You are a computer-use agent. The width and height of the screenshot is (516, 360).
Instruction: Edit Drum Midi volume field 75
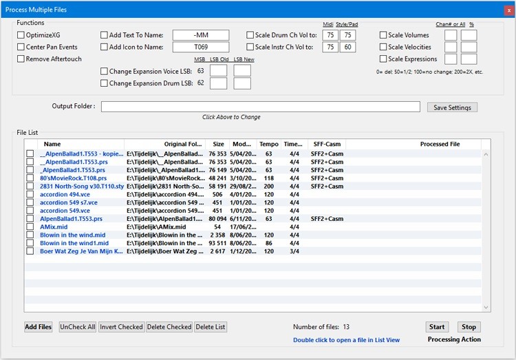pyautogui.click(x=330, y=35)
